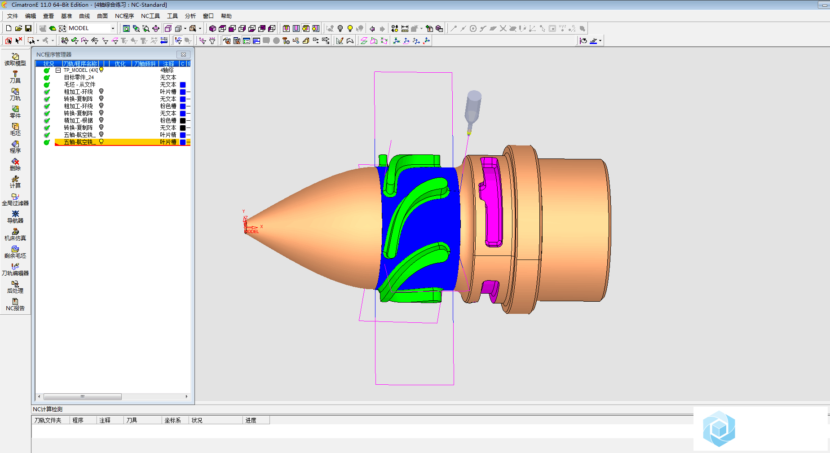Click the yellow lightbulb show icon in the toolbar
830x453 pixels.
tap(350, 28)
